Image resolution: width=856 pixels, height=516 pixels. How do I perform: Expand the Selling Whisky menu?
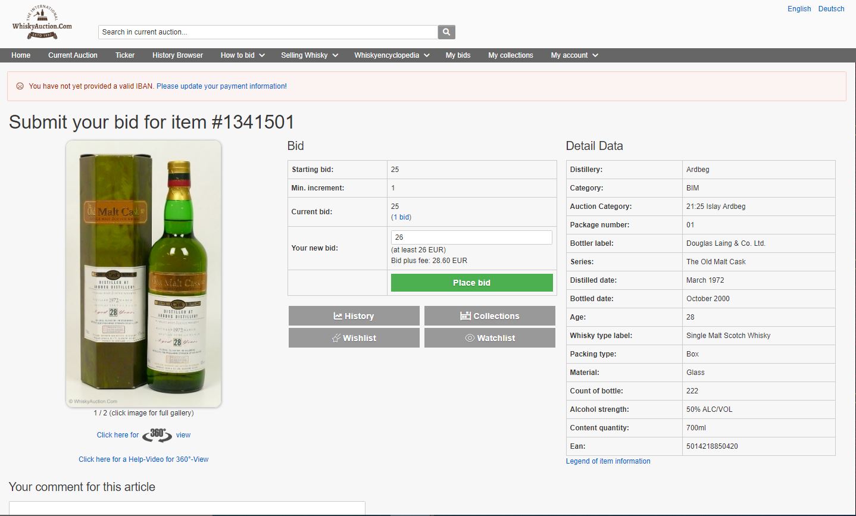310,55
